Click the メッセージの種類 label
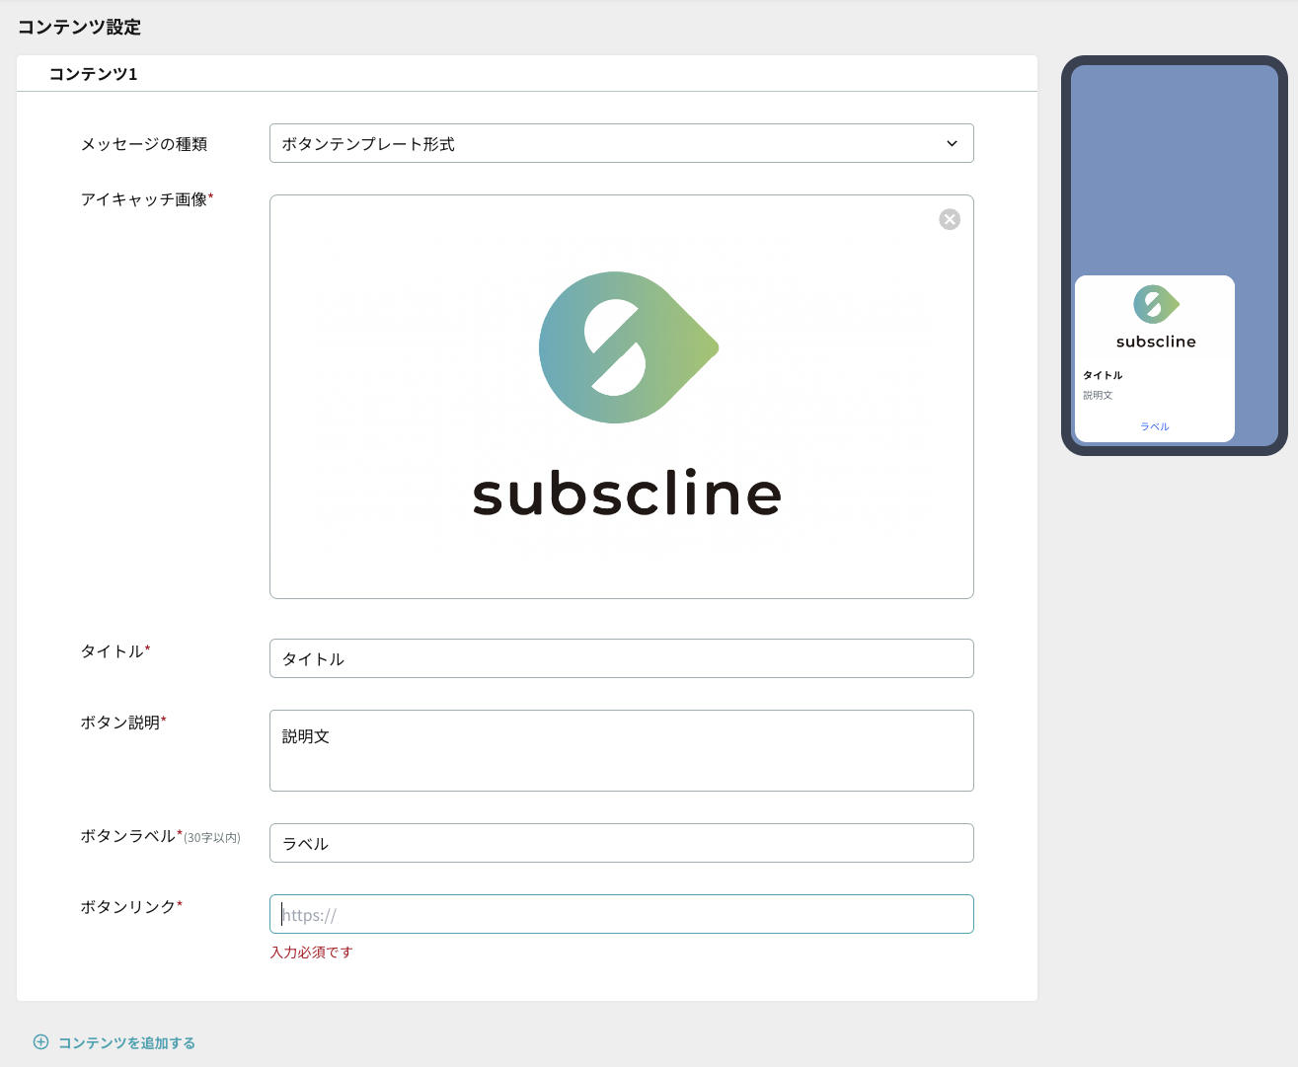The image size is (1298, 1067). coord(144,144)
